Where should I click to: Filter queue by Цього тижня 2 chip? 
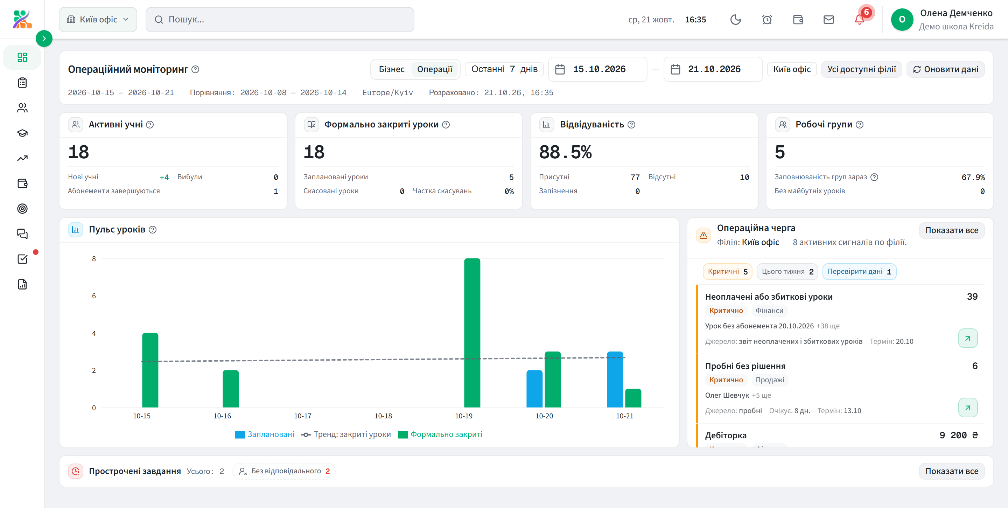pyautogui.click(x=787, y=272)
